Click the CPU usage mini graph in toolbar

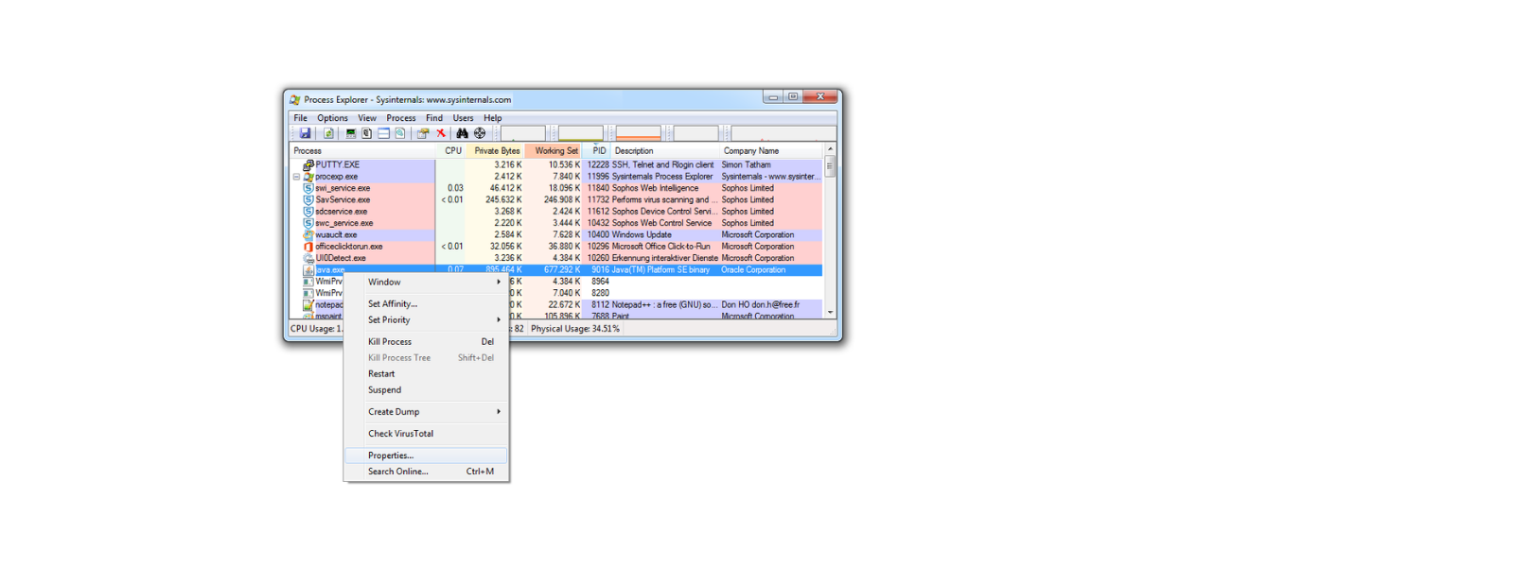[522, 133]
